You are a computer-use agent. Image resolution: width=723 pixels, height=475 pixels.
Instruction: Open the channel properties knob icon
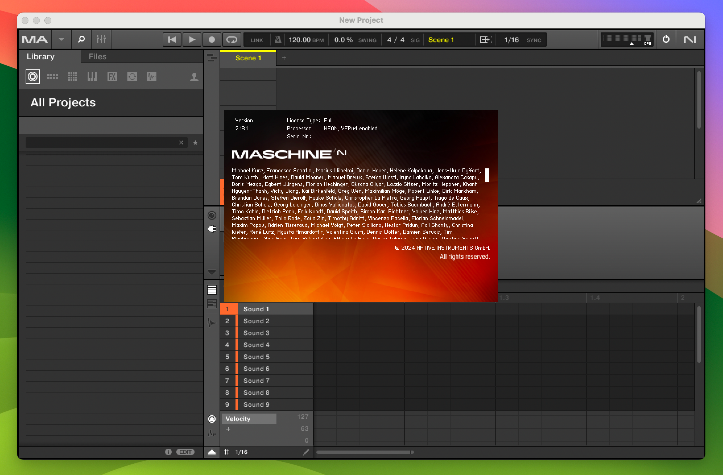tap(212, 215)
